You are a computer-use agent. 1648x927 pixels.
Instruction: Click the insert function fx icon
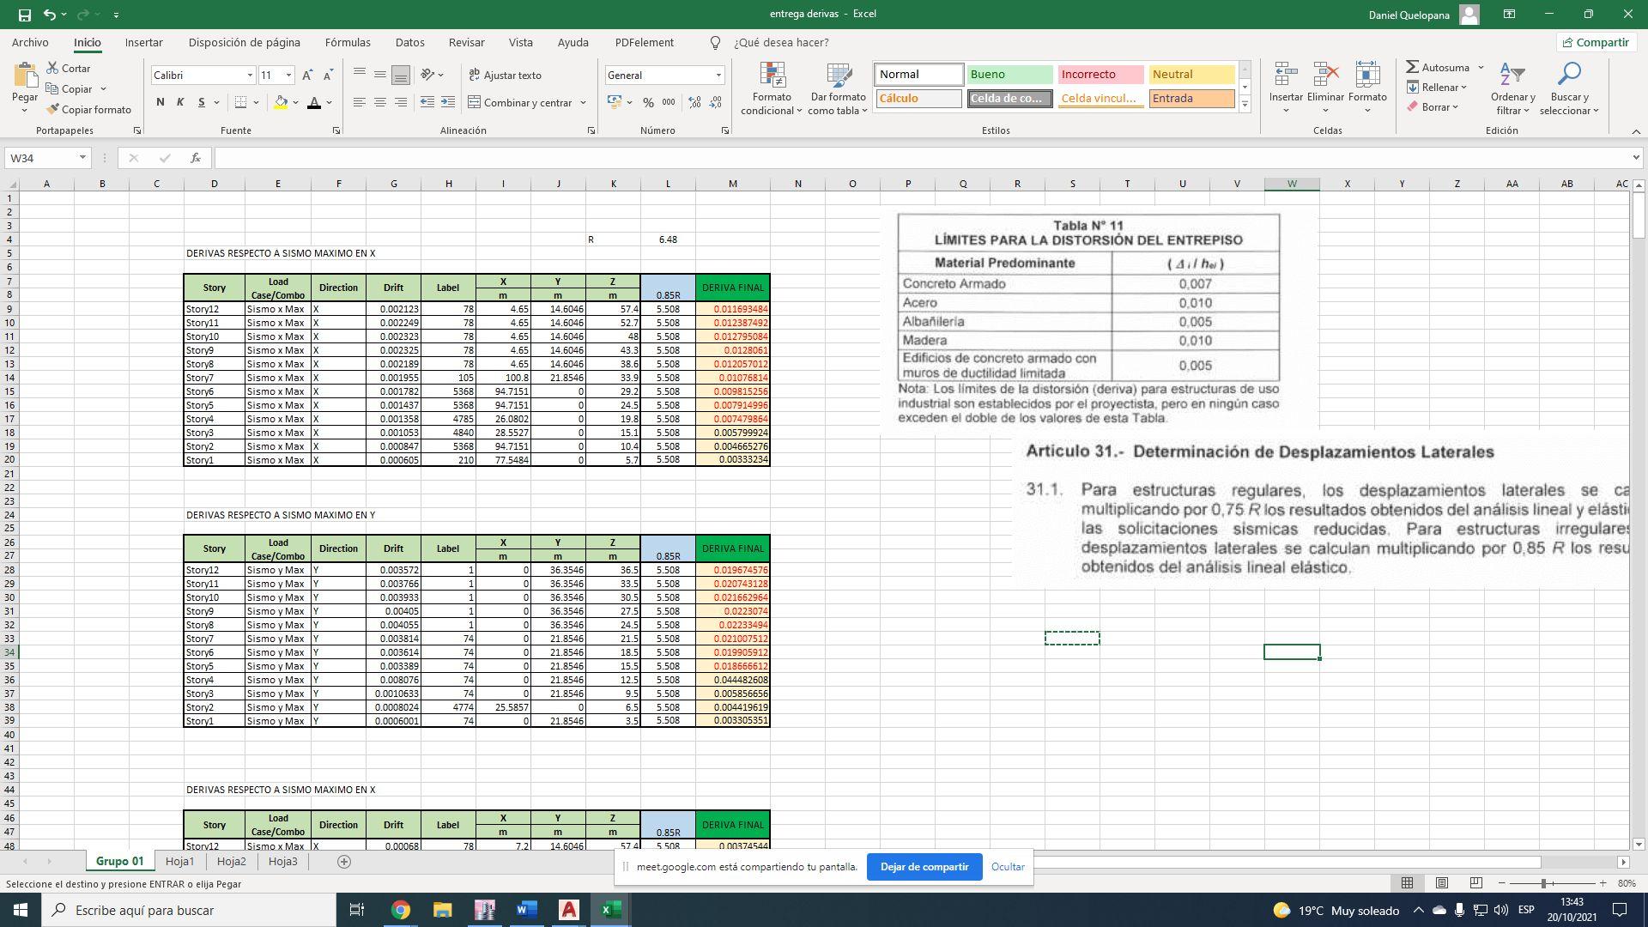coord(196,158)
